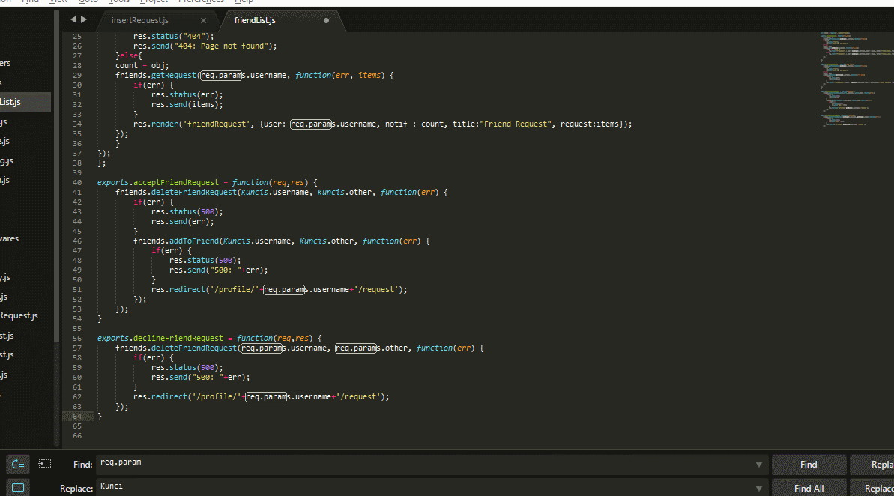This screenshot has width=894, height=496.
Task: Click the Find button
Action: tap(809, 464)
